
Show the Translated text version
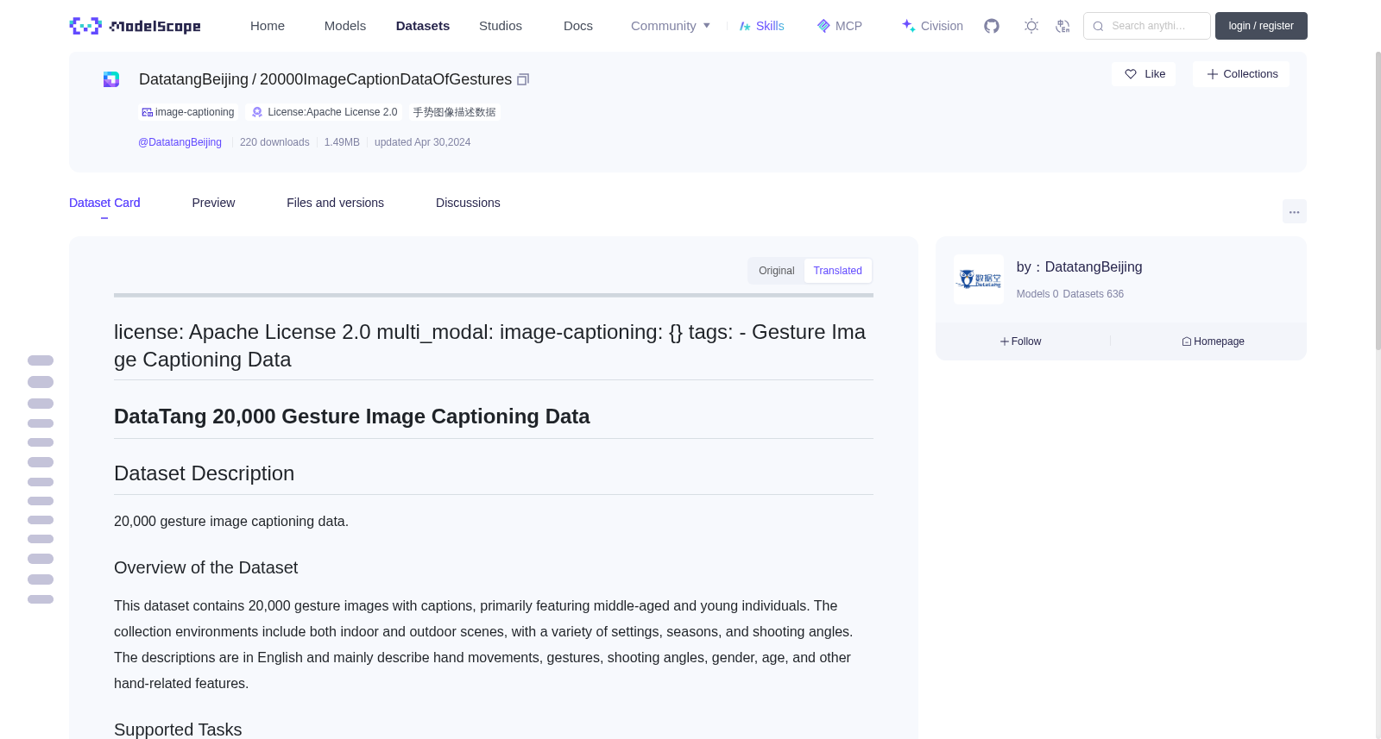(x=837, y=271)
